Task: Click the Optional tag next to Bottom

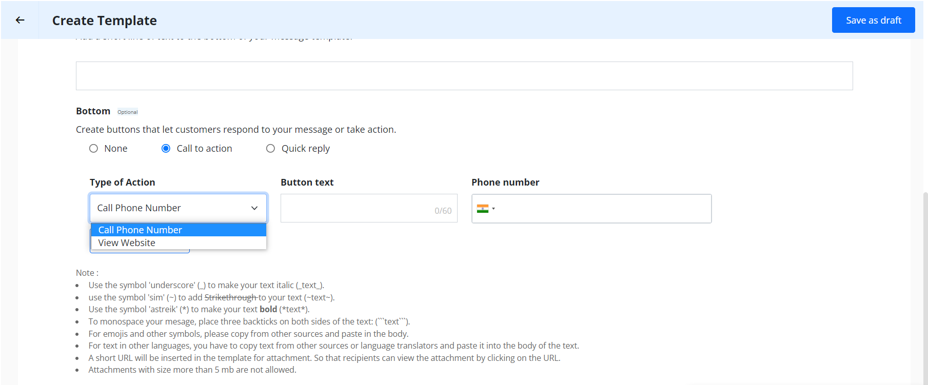Action: click(x=128, y=112)
